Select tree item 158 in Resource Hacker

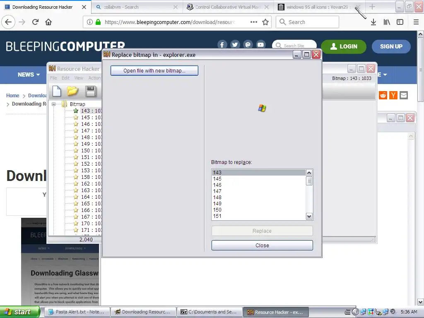click(x=91, y=177)
